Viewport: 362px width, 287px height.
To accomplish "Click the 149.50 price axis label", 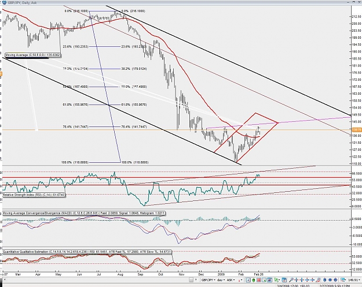I will click(x=357, y=115).
